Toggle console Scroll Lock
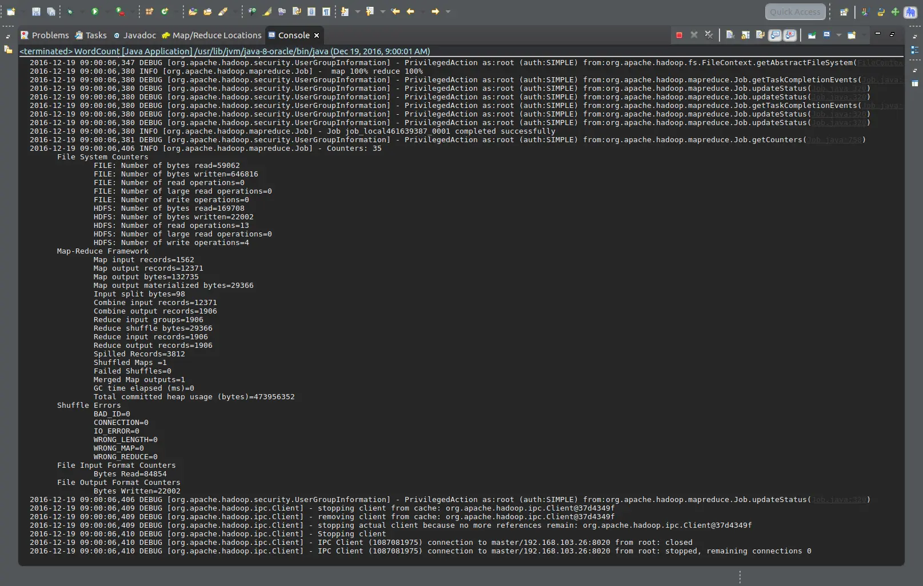Viewport: 923px width, 586px height. [x=745, y=35]
